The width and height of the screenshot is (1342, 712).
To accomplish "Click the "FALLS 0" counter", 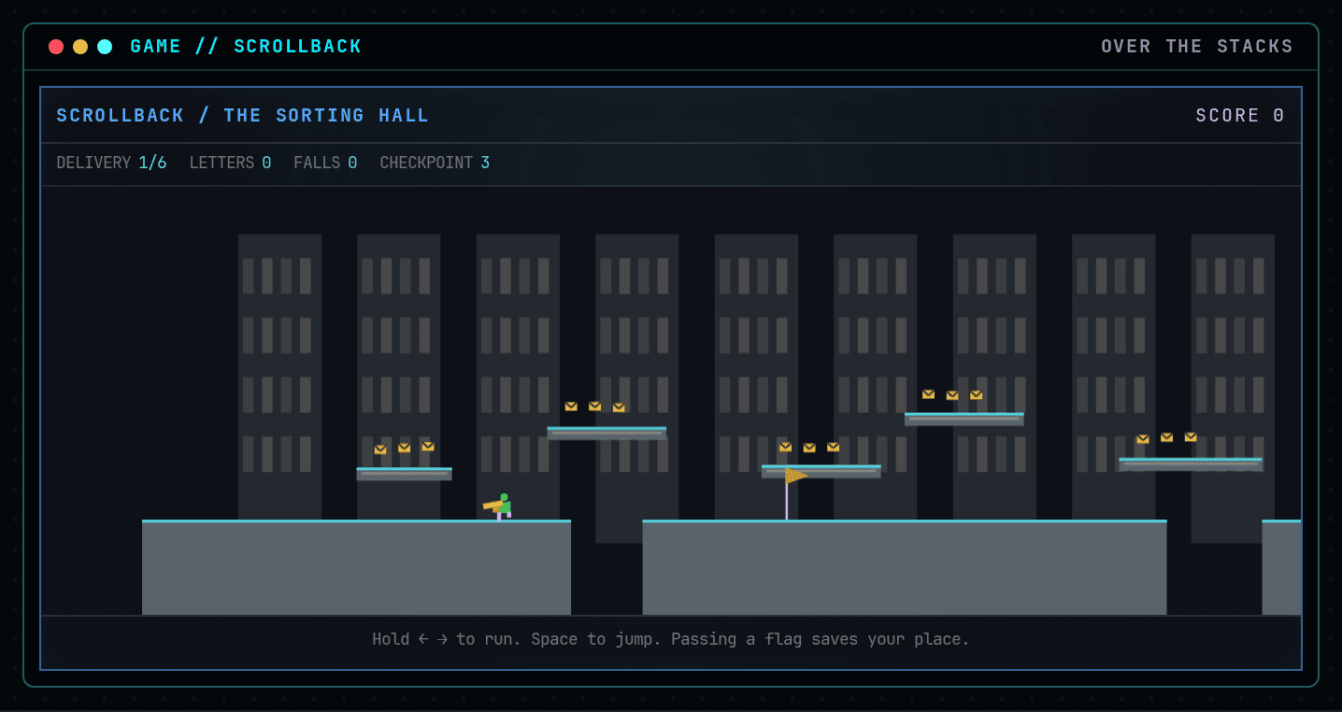I will 325,163.
